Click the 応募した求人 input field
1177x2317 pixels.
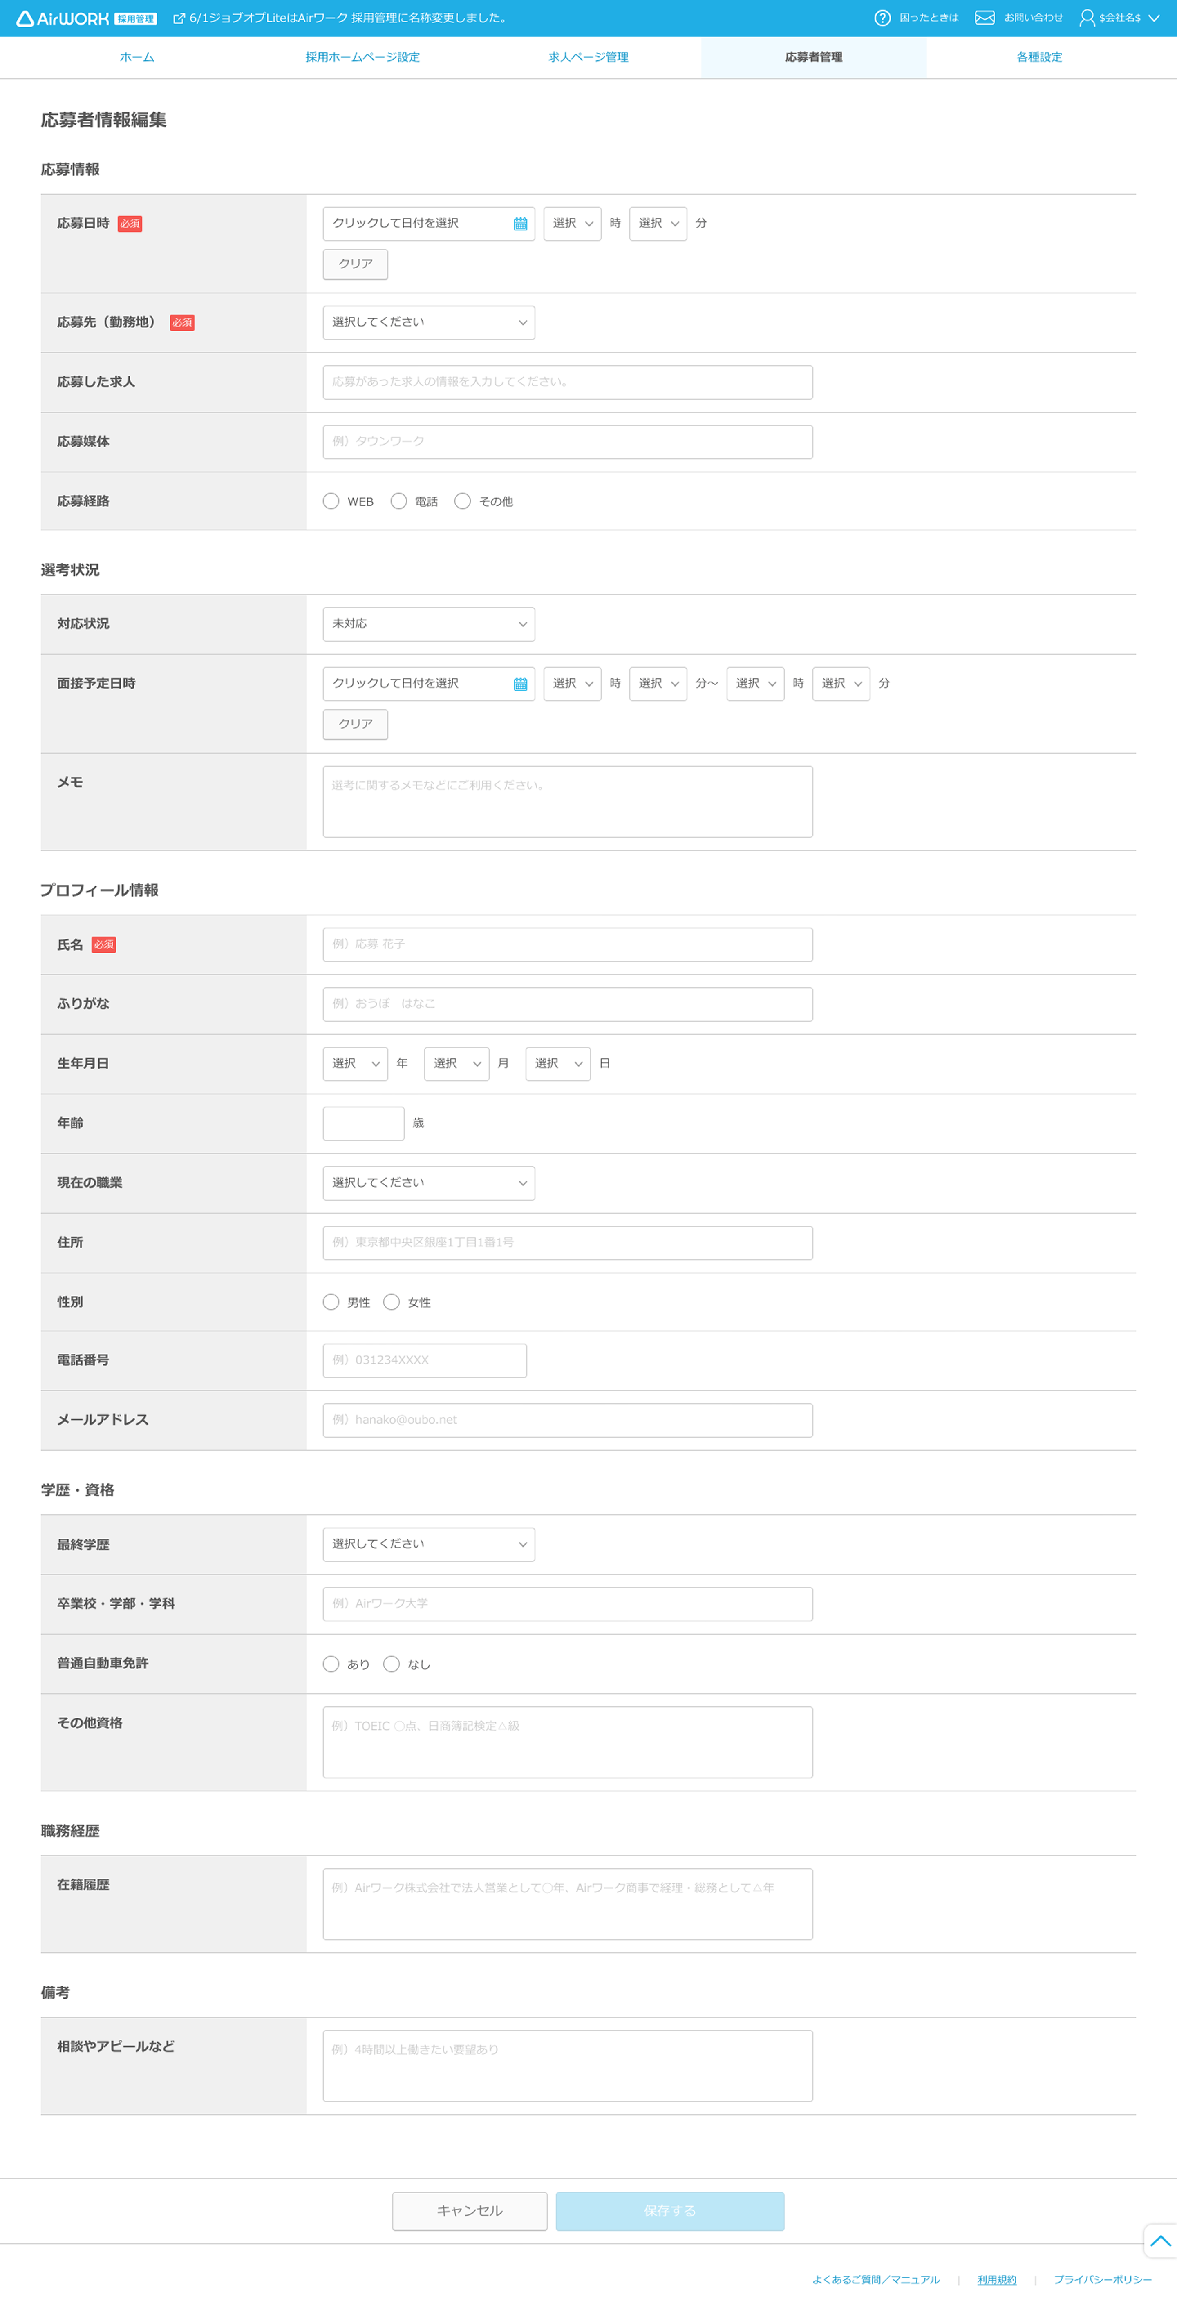pyautogui.click(x=568, y=382)
